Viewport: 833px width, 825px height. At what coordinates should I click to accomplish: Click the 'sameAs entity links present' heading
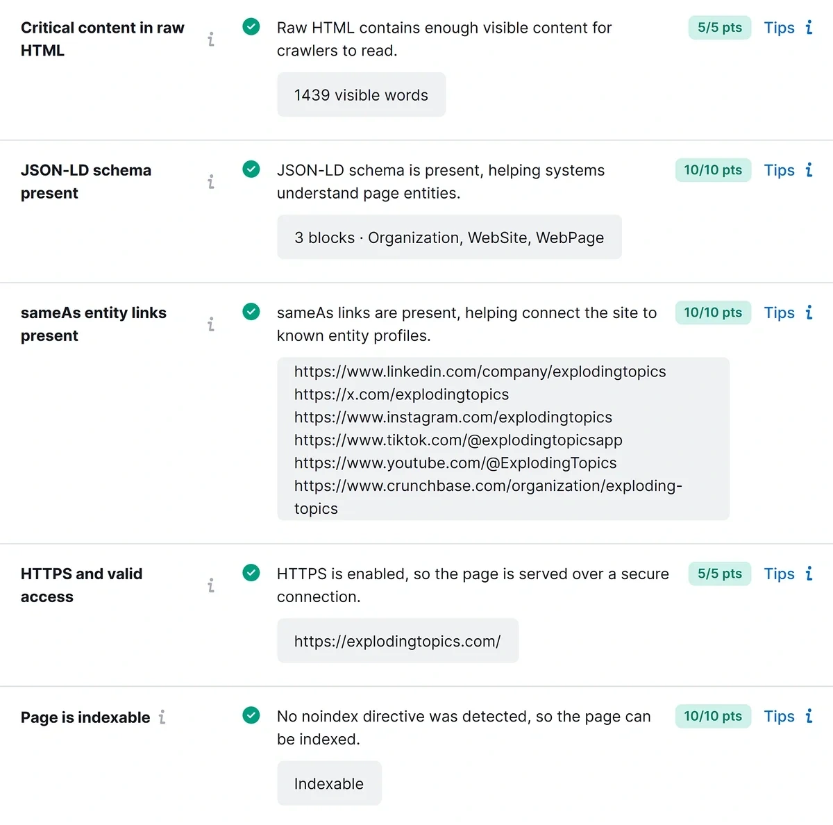pos(94,324)
